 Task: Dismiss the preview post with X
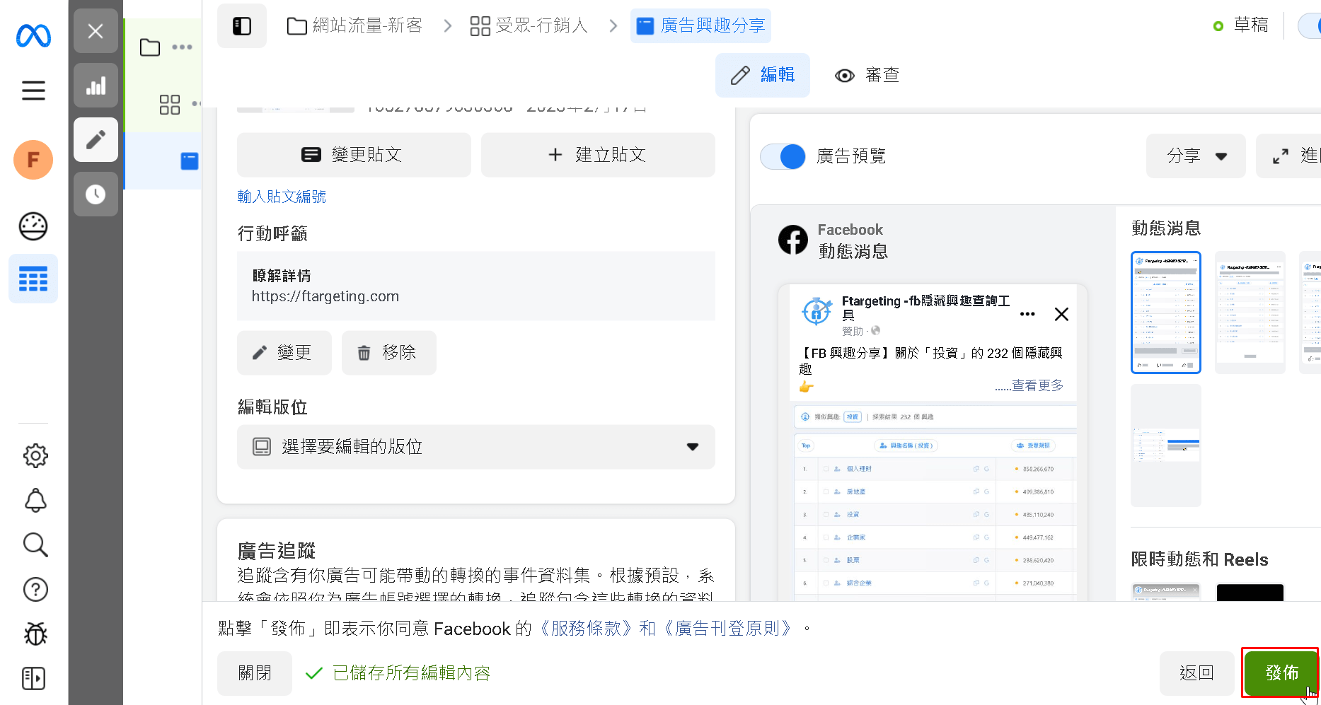coord(1061,314)
